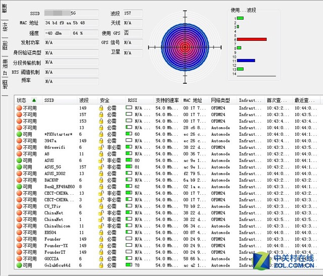The width and height of the screenshot is (323, 276).
Task: Click the 最近查... column header
Action: pyautogui.click(x=306, y=100)
